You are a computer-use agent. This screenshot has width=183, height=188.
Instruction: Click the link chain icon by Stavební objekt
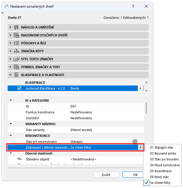(x=19, y=159)
